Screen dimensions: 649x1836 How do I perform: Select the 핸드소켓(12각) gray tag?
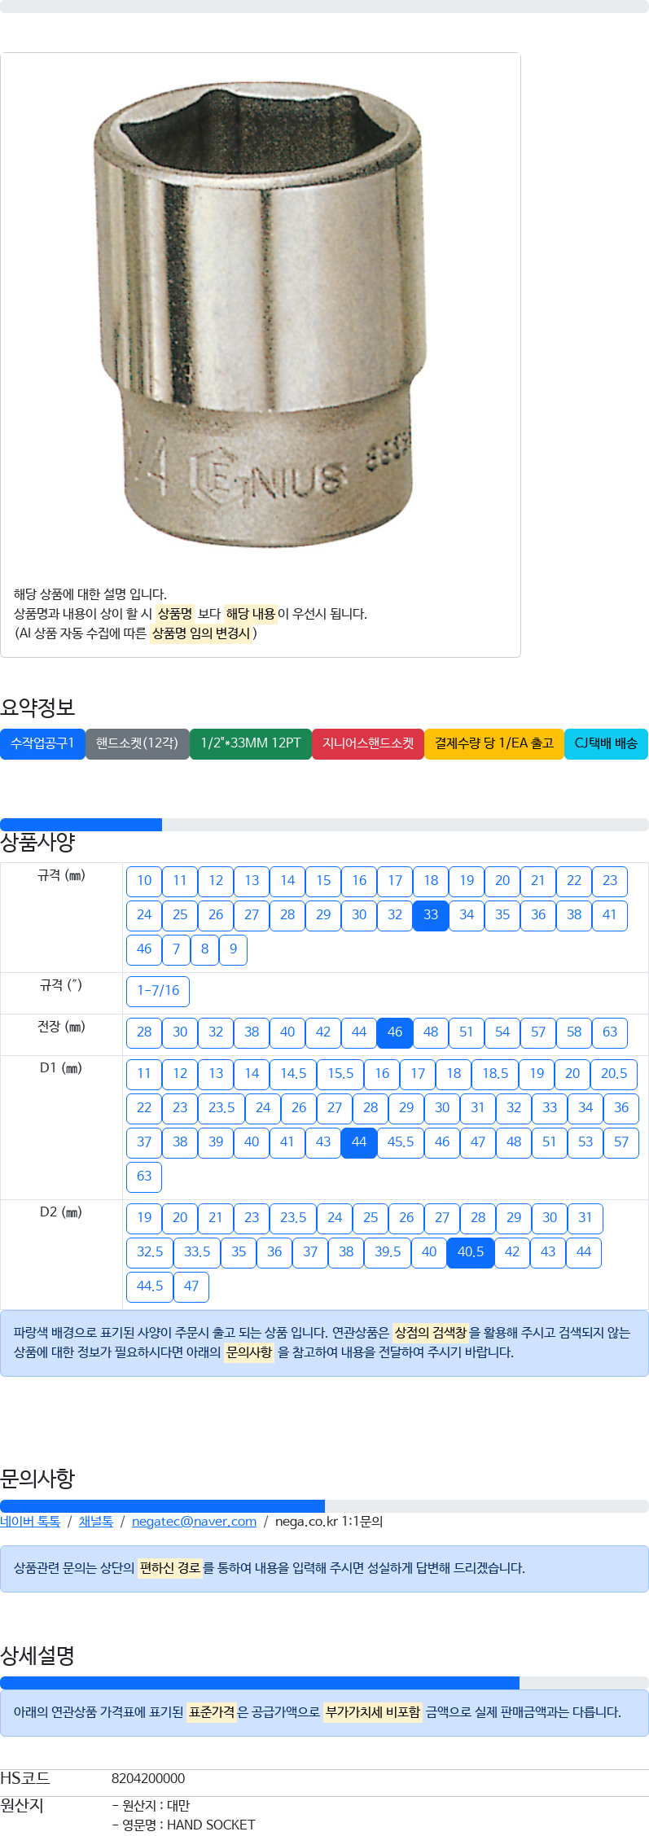137,743
